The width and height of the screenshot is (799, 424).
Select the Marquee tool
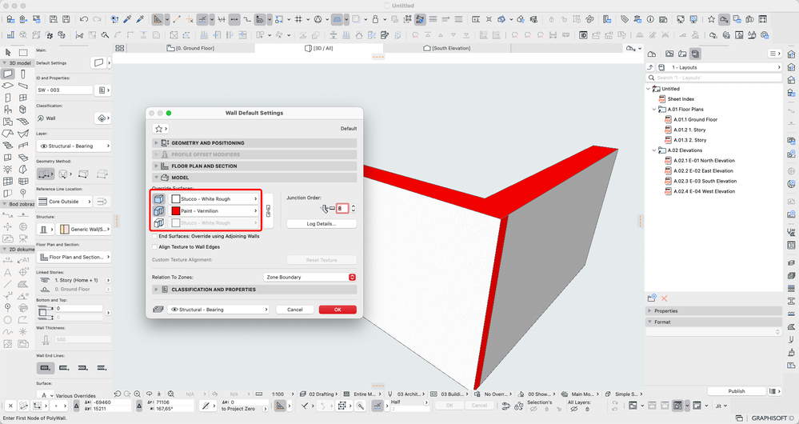click(23, 53)
